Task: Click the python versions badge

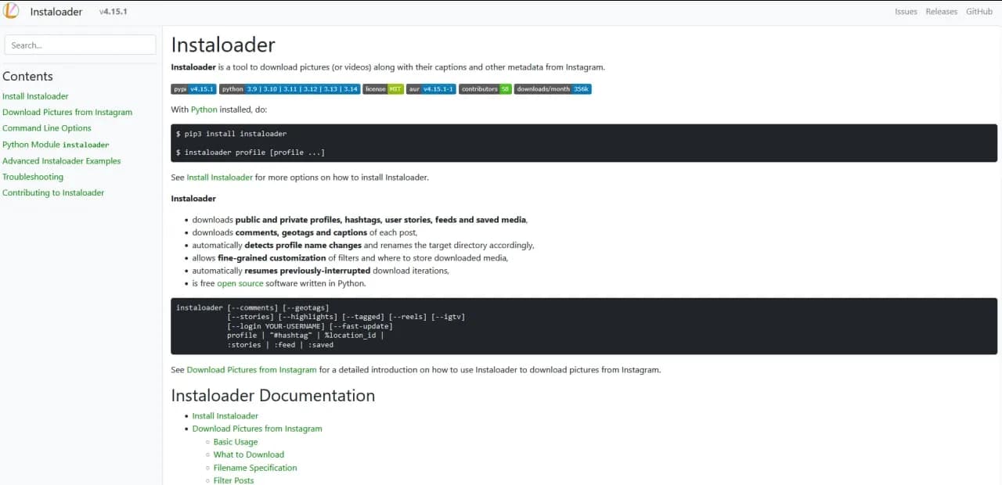Action: click(287, 88)
